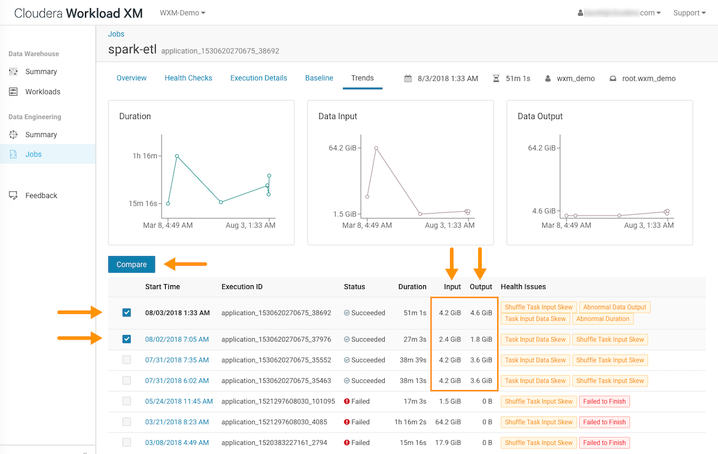Click the Jobs sidebar icon
The height and width of the screenshot is (454, 718).
pyautogui.click(x=13, y=154)
